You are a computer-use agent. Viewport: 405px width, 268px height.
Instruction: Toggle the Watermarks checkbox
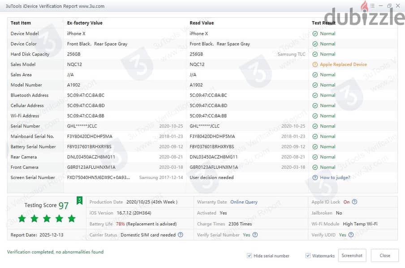tap(308, 255)
